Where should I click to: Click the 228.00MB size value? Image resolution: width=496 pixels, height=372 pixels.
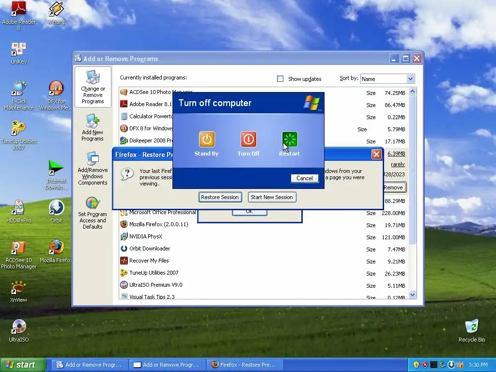tap(393, 213)
